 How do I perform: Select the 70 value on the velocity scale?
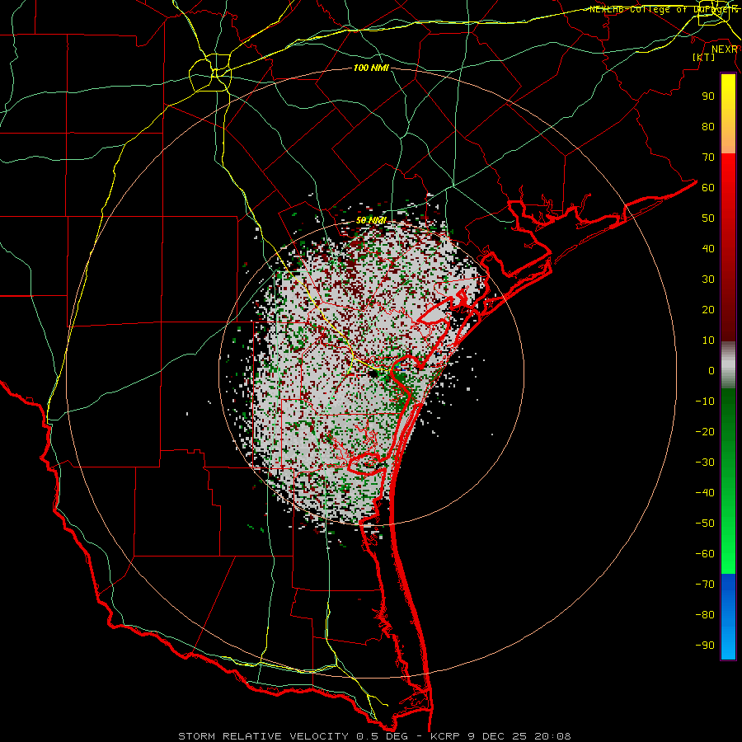point(708,157)
